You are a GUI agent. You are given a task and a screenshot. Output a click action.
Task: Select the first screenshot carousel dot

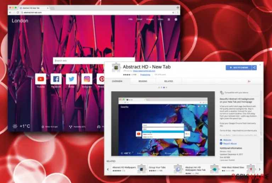[x=159, y=87]
